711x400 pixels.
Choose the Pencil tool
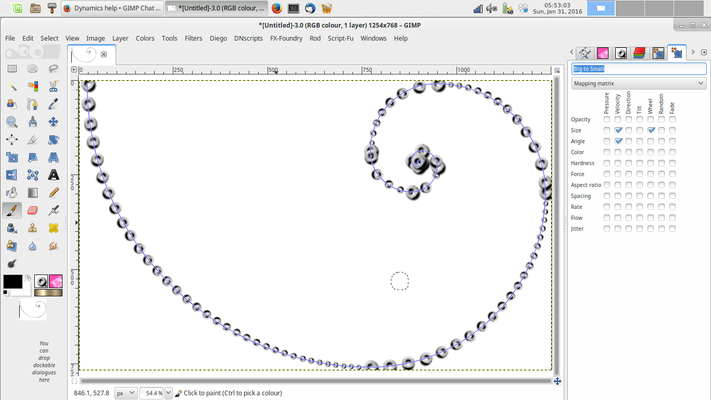(x=53, y=193)
